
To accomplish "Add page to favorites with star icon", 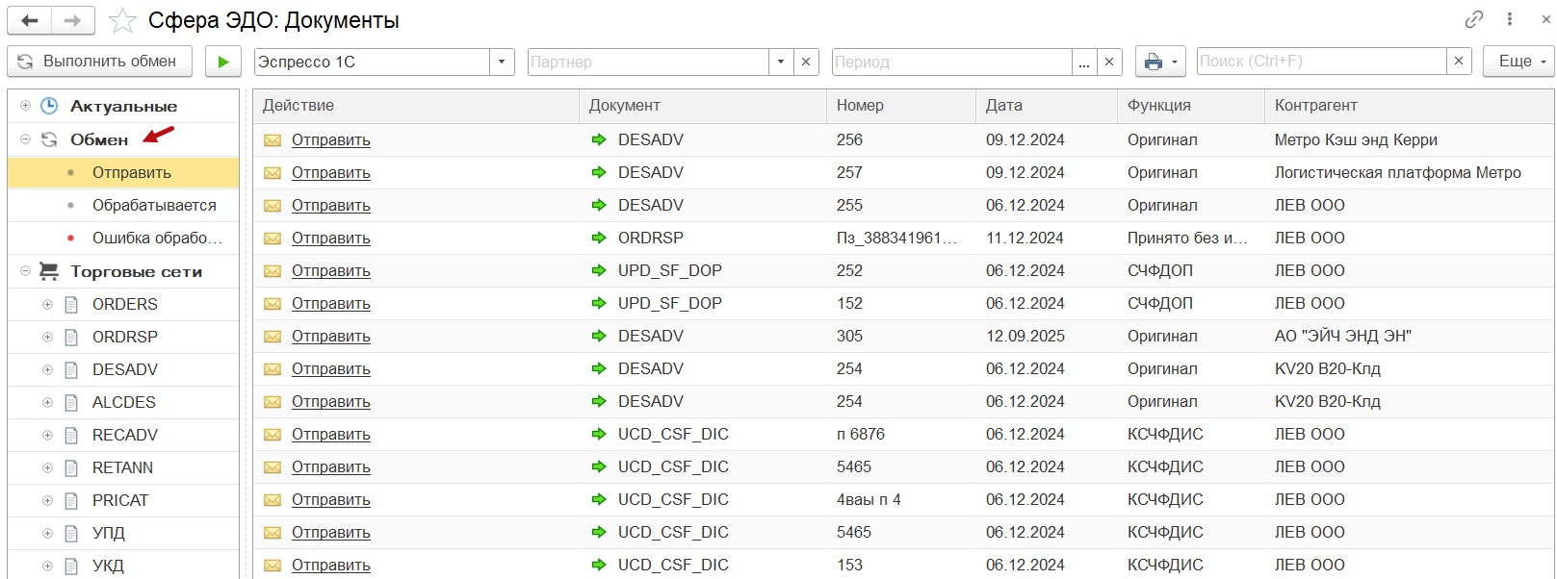I will 122,20.
